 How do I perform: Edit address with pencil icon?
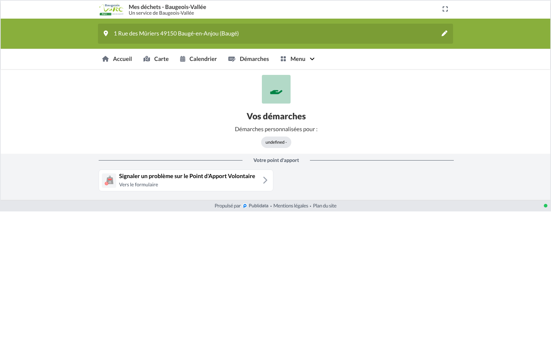pyautogui.click(x=444, y=33)
